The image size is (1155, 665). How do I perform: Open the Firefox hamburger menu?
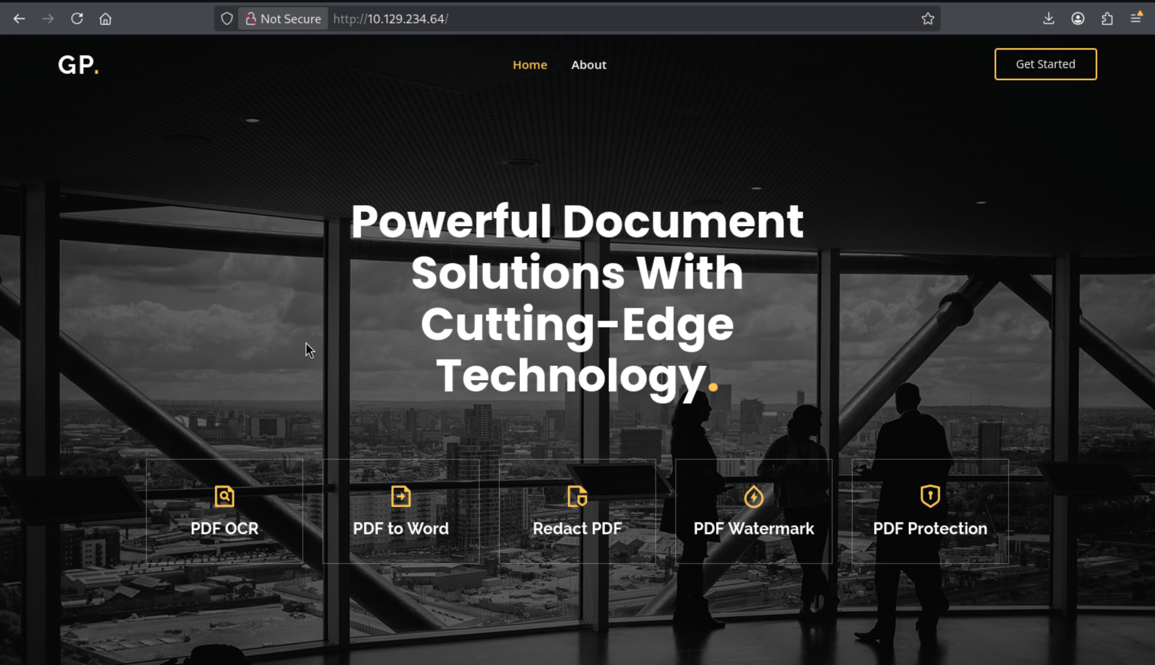click(1136, 19)
